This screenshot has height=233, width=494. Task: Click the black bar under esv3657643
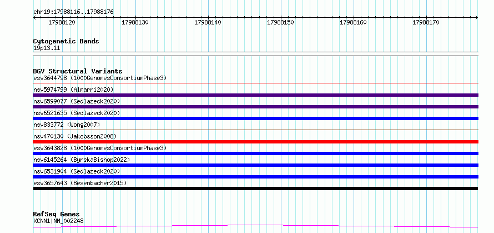[x=255, y=189]
